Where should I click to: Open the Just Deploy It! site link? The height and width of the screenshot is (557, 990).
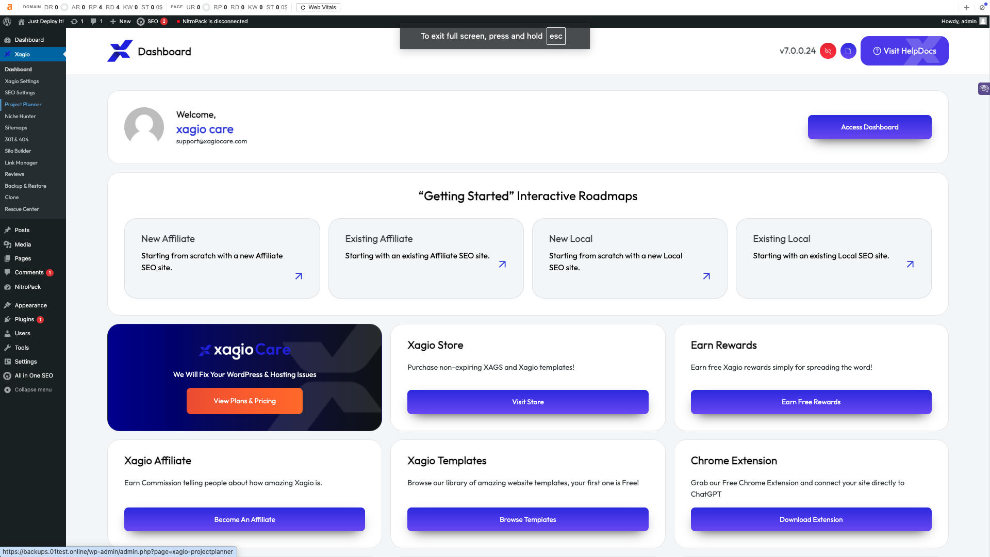point(41,22)
